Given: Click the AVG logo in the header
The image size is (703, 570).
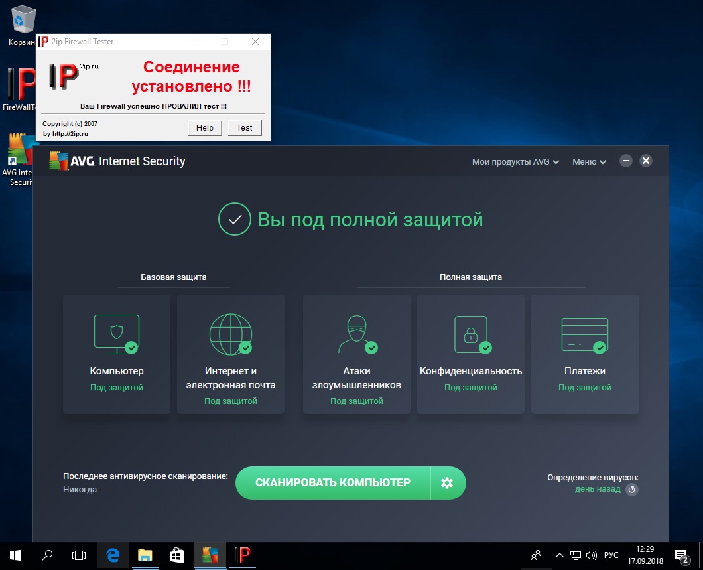Looking at the screenshot, I should pos(72,161).
